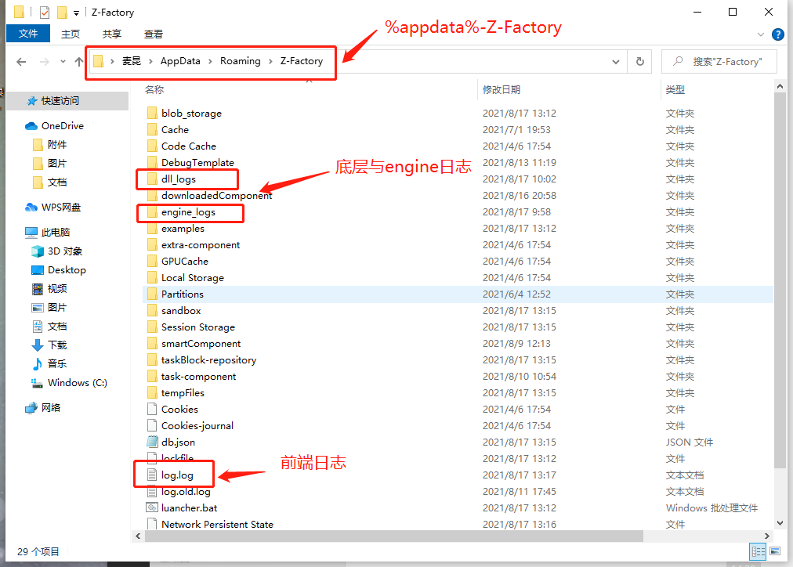Viewport: 793px width, 567px height.
Task: Sort by 修改日期 column header
Action: tap(502, 89)
